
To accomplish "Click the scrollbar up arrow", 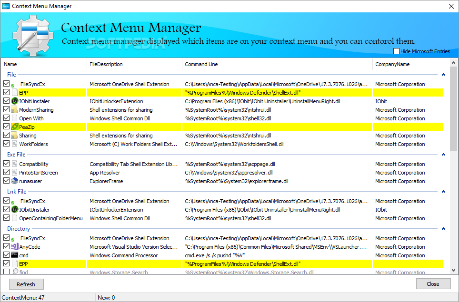I will (x=453, y=63).
